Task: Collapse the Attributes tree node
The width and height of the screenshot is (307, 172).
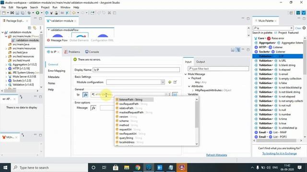Action: 189,86
